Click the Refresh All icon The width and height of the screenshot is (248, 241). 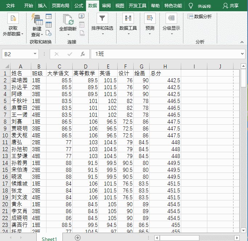coord(68,20)
